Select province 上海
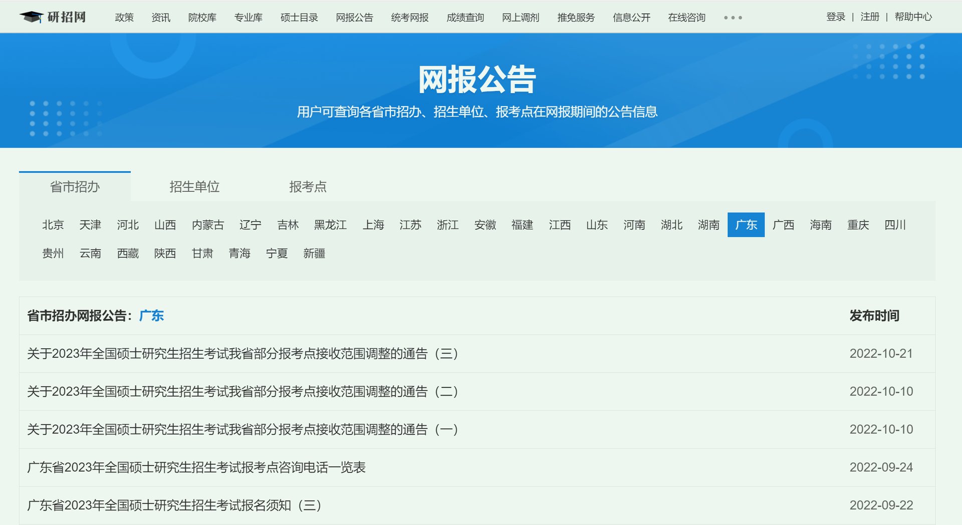 point(373,225)
